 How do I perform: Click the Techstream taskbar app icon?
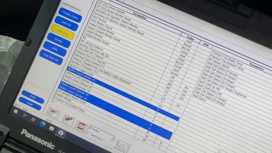coord(61,133)
